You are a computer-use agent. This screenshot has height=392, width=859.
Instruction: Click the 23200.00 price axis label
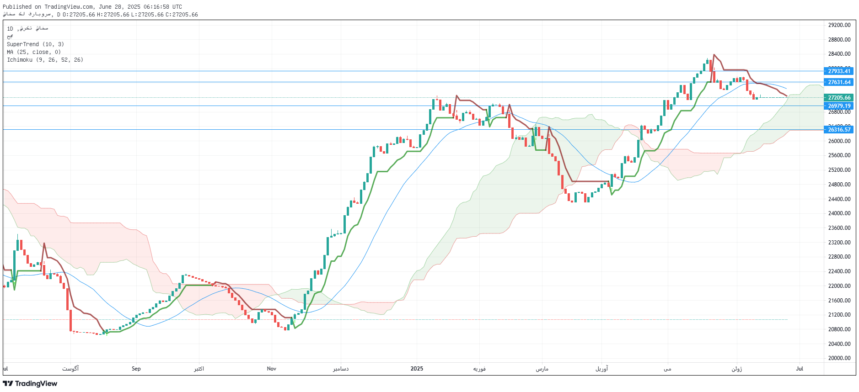point(839,243)
